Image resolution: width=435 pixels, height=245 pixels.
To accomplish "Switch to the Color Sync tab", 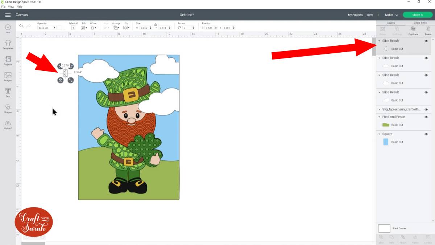I will pos(420,23).
